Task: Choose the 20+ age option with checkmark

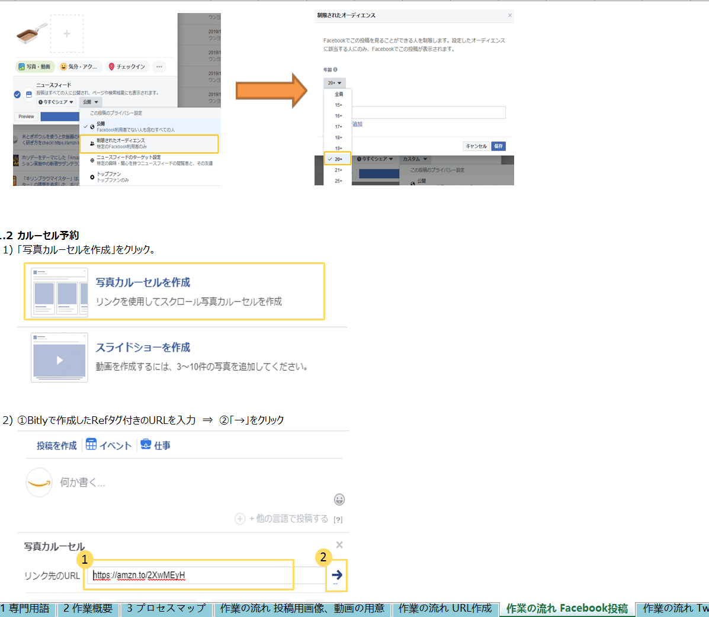Action: point(338,159)
